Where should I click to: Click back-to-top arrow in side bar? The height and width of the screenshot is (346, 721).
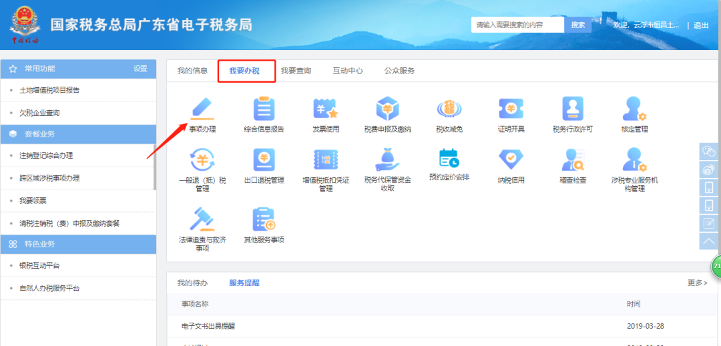tap(708, 241)
